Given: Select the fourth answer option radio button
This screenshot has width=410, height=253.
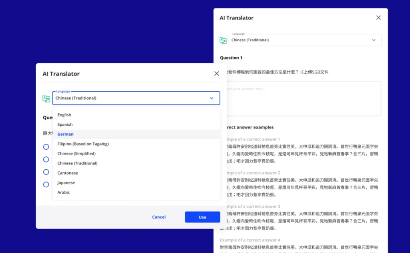Looking at the screenshot, I should click(46, 185).
